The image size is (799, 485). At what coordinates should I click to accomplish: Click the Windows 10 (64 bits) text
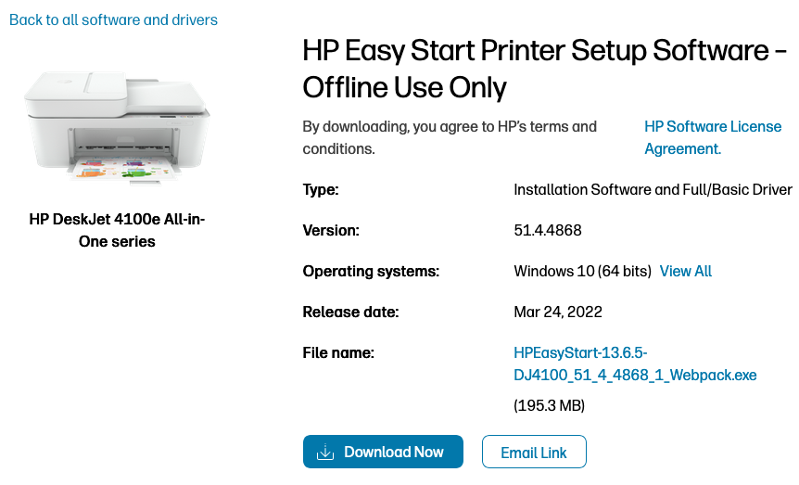coord(582,271)
